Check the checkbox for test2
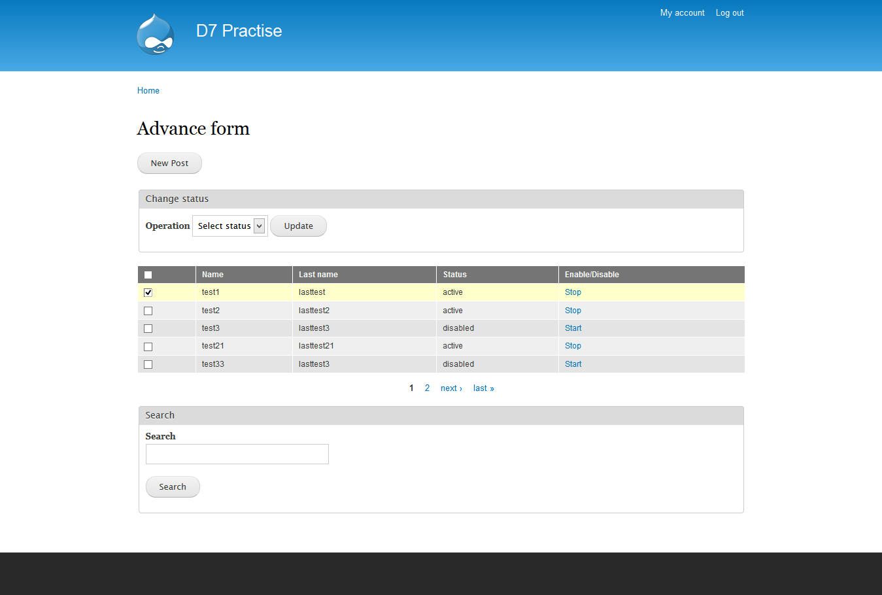 pyautogui.click(x=148, y=310)
